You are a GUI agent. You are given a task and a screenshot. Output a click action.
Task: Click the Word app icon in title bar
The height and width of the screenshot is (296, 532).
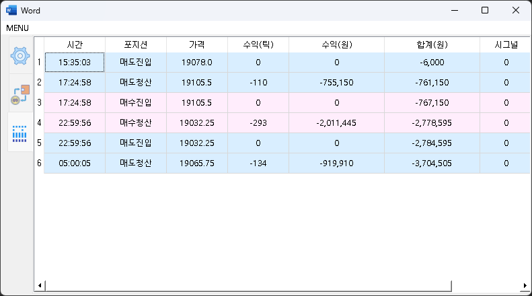11,10
